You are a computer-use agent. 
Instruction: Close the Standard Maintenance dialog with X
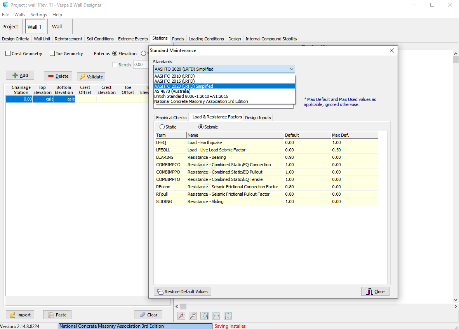(392, 50)
